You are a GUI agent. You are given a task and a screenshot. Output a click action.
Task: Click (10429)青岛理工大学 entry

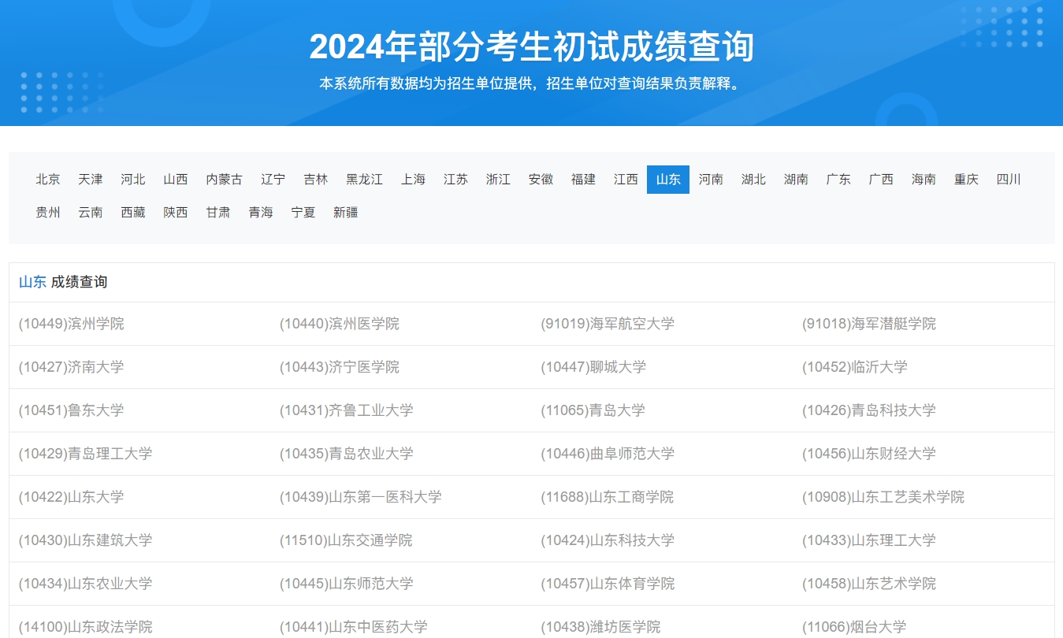pos(86,454)
